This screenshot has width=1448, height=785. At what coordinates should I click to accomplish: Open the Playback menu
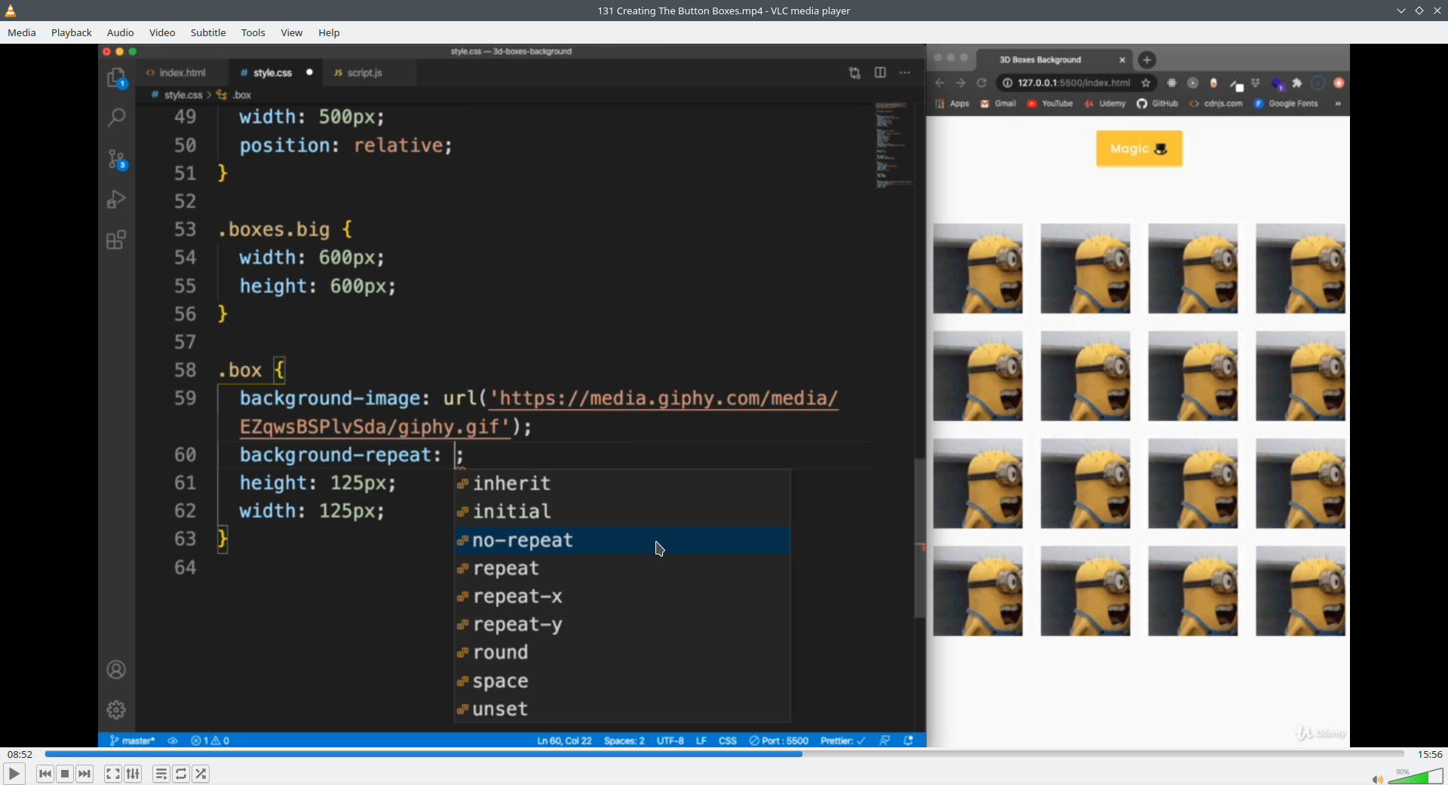72,32
